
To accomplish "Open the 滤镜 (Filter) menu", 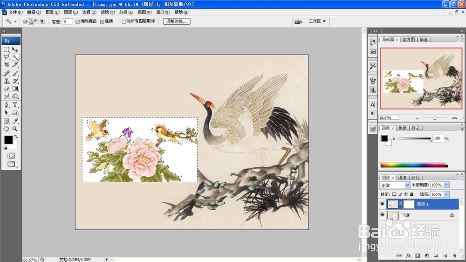I will [107, 12].
